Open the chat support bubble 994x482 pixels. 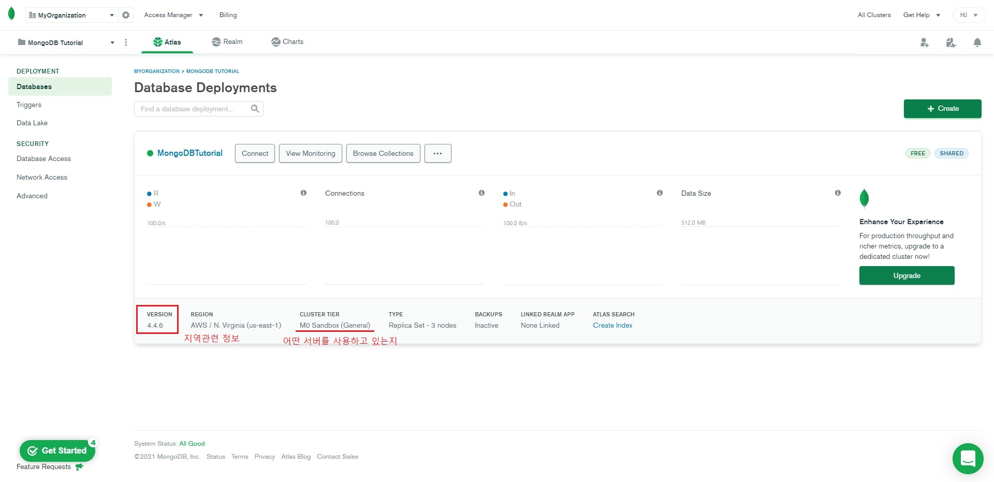(968, 458)
